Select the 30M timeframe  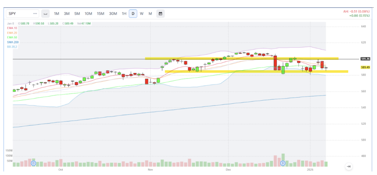click(113, 14)
